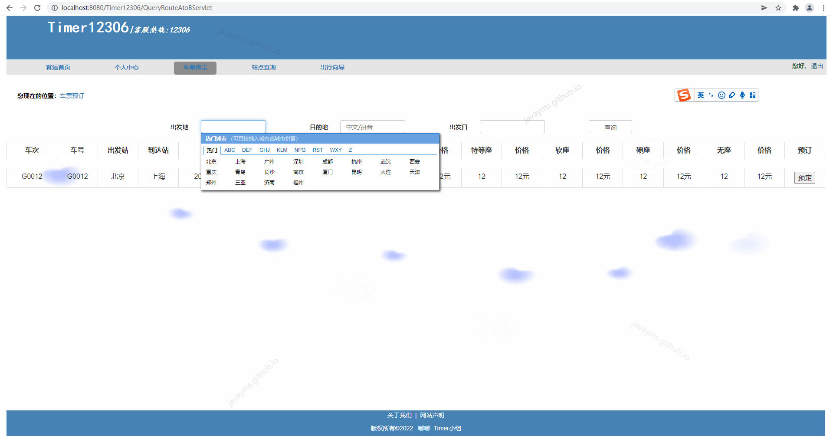Image resolution: width=833 pixels, height=436 pixels.
Task: Click the Sogou input method logo
Action: [683, 95]
